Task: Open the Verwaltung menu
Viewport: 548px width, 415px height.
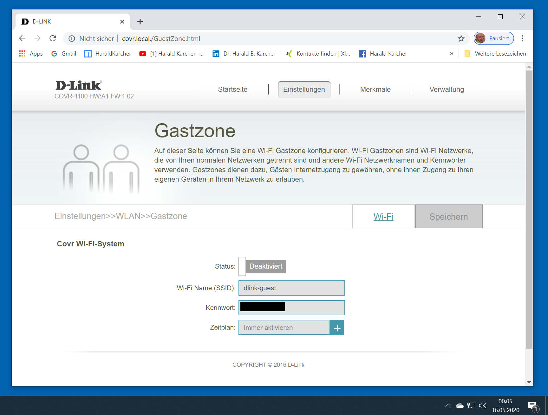Action: click(x=447, y=90)
